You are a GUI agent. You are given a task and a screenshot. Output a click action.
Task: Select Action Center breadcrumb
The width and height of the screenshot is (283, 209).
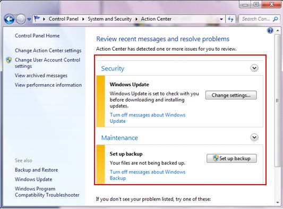click(x=156, y=19)
